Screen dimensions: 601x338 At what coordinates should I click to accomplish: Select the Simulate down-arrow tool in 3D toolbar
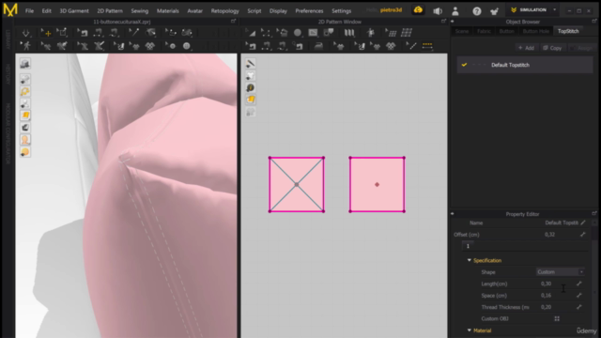click(x=25, y=33)
